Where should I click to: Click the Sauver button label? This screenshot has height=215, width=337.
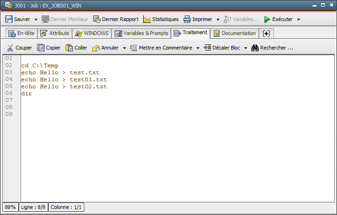22,19
